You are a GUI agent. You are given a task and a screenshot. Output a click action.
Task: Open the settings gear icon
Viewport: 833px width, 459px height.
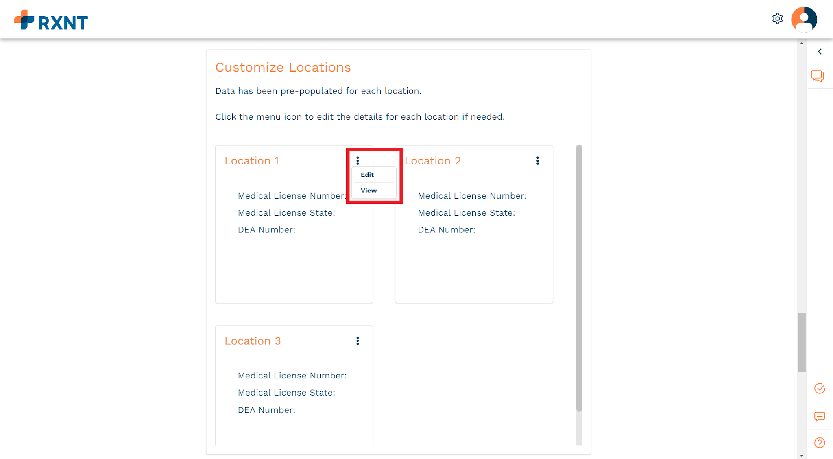[777, 19]
